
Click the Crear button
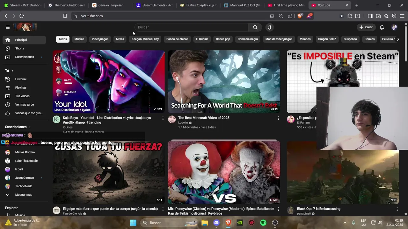(366, 27)
